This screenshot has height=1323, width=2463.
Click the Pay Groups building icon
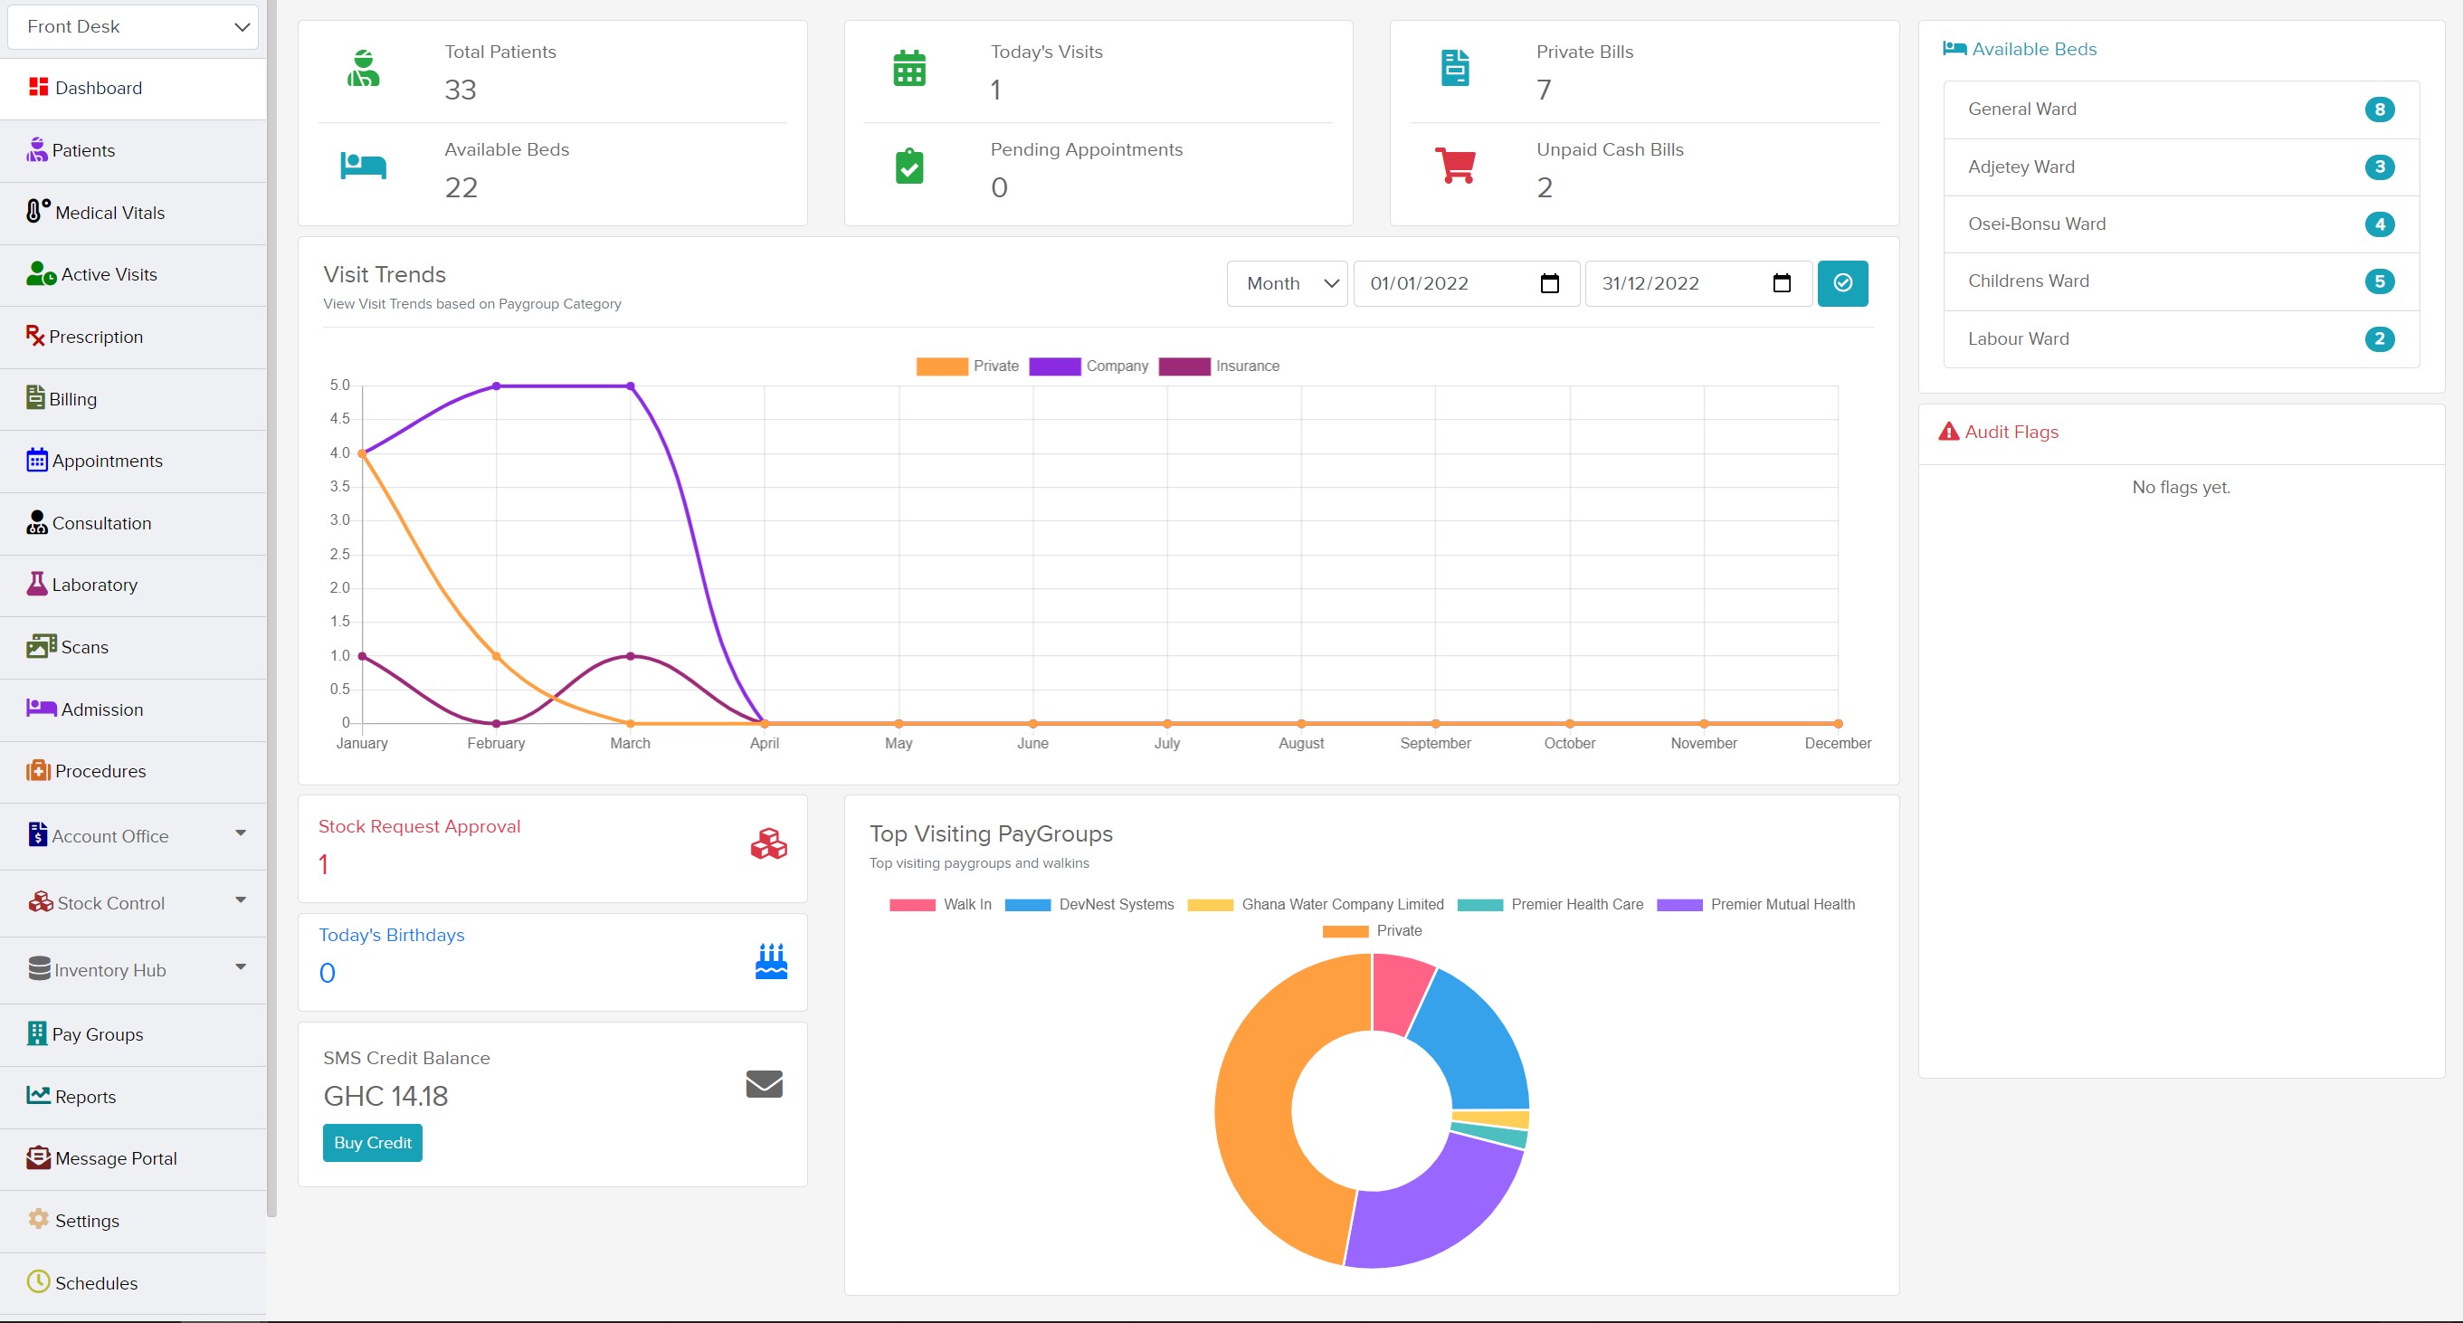pyautogui.click(x=37, y=1033)
